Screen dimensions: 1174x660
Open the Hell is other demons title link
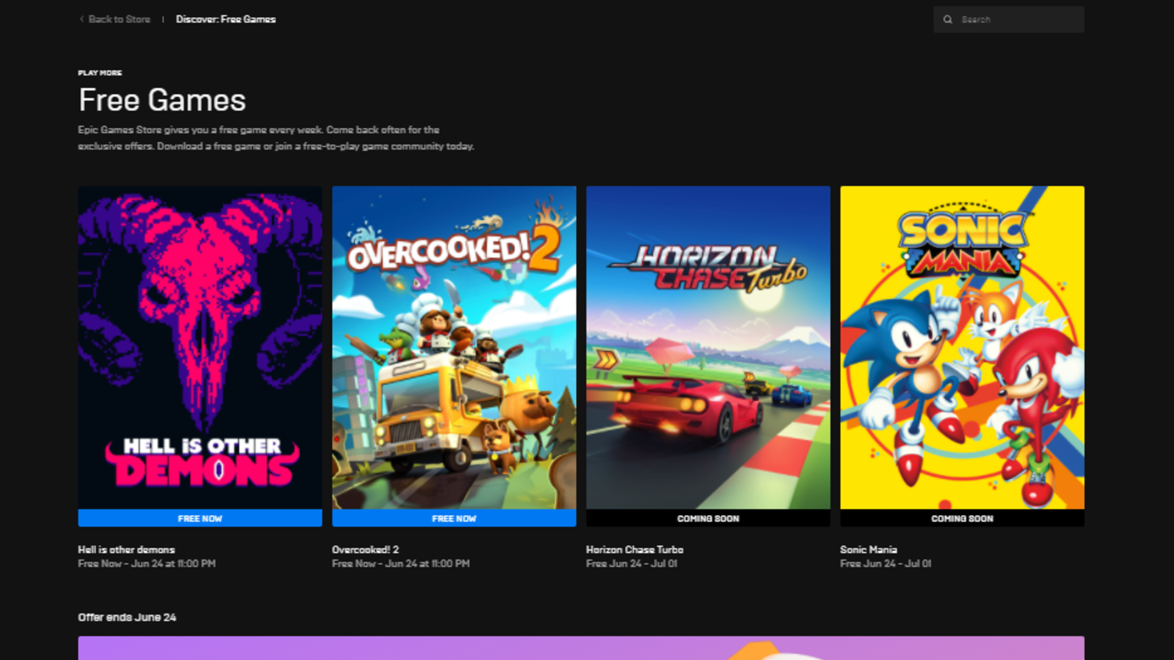[x=126, y=549]
